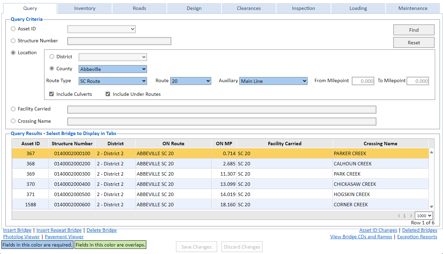Screen dimensions: 443x254
Task: Click the Save Changes button
Action: click(x=197, y=247)
